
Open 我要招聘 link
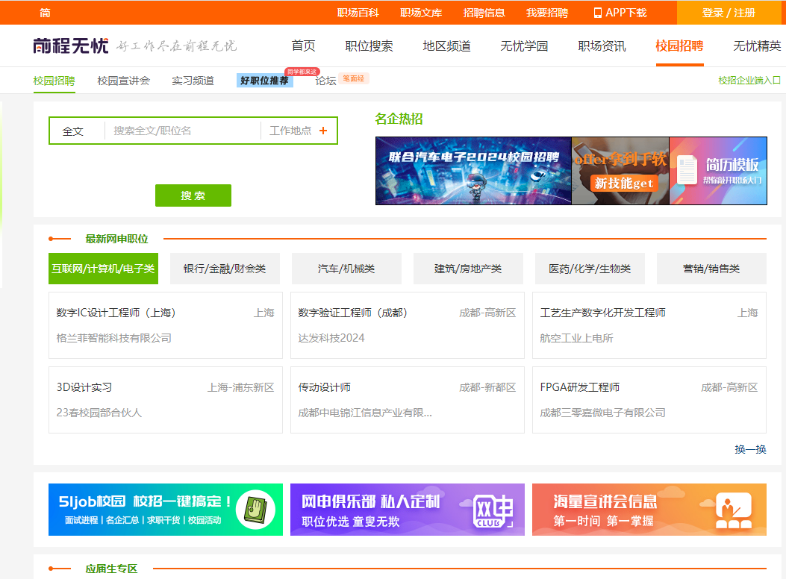click(547, 13)
